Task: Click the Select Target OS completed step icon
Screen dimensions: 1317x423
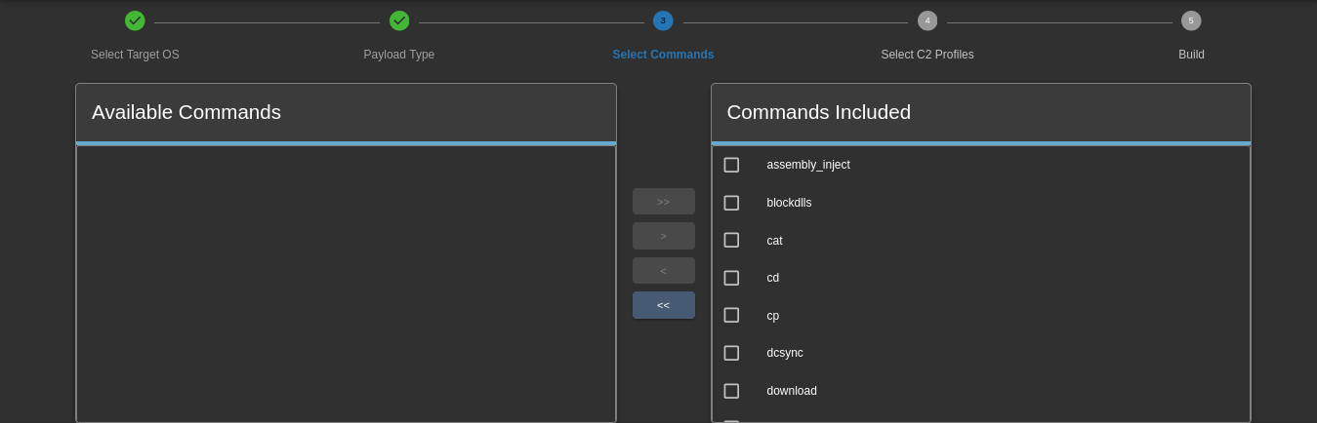Action: 135,20
